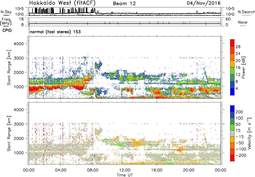
Task: Click the -15 label on Velocity colorbar
Action: point(239,136)
